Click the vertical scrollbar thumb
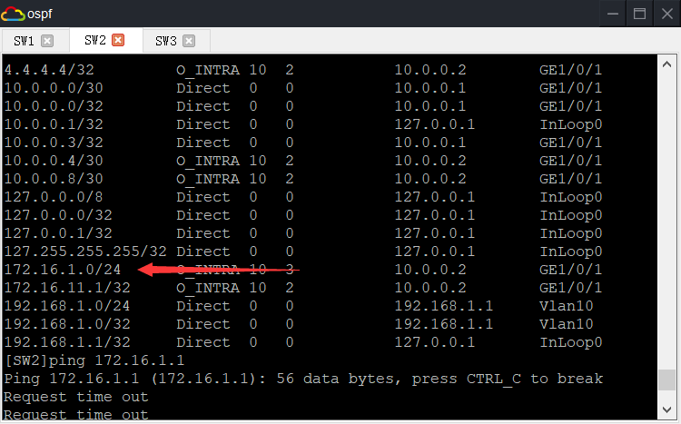Viewport: 681px width, 424px height. click(x=667, y=380)
